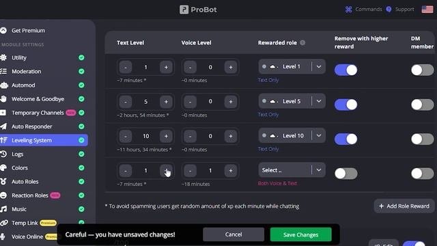The height and width of the screenshot is (246, 437).
Task: Open language selector US flag
Action: click(427, 10)
